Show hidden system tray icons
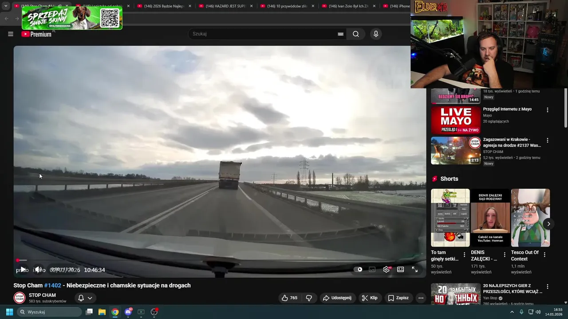Screen dimensions: 568x319 (512, 312)
